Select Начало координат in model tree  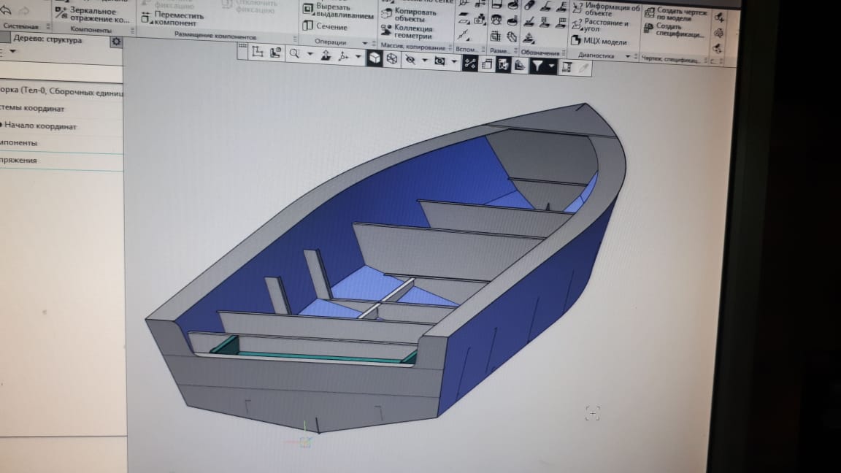(x=40, y=126)
